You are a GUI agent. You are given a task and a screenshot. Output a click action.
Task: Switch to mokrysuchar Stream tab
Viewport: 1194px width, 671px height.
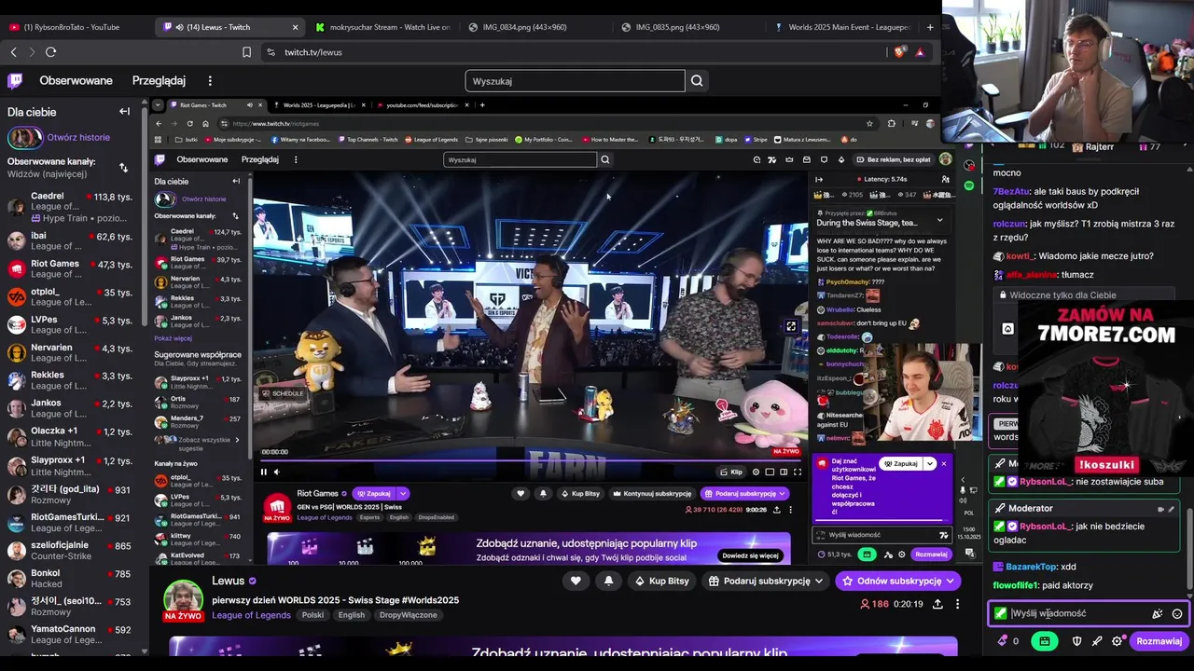(382, 27)
